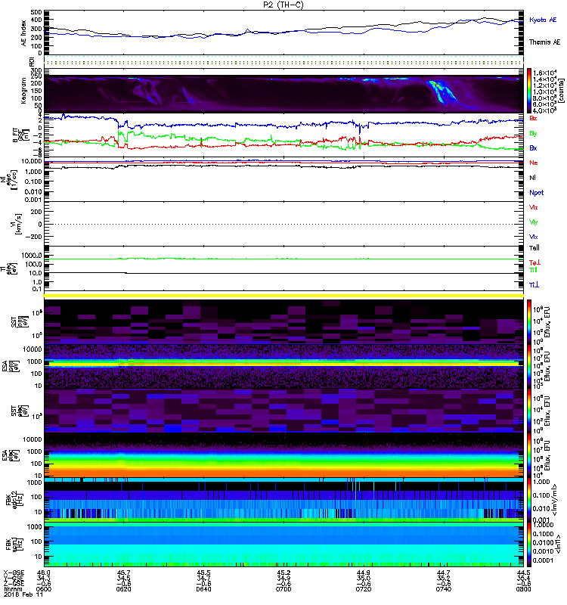567x605 pixels.
Task: Select the red Bz legend entry
Action: point(534,119)
